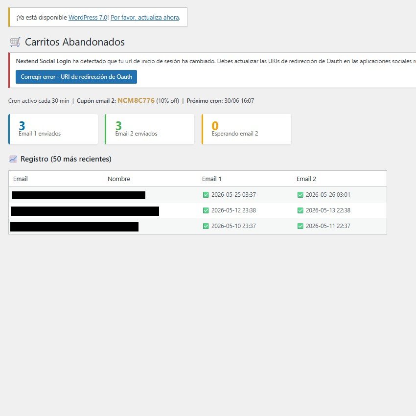Click the date text '2026-05-11 22:37'

[x=328, y=226]
